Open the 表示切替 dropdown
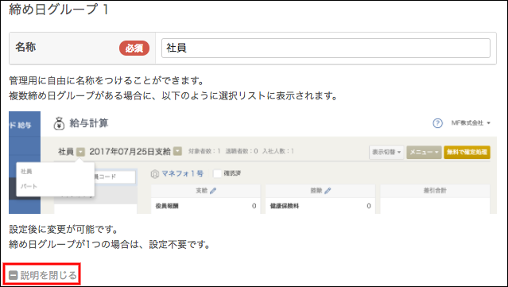This screenshot has height=287, width=508. (386, 152)
